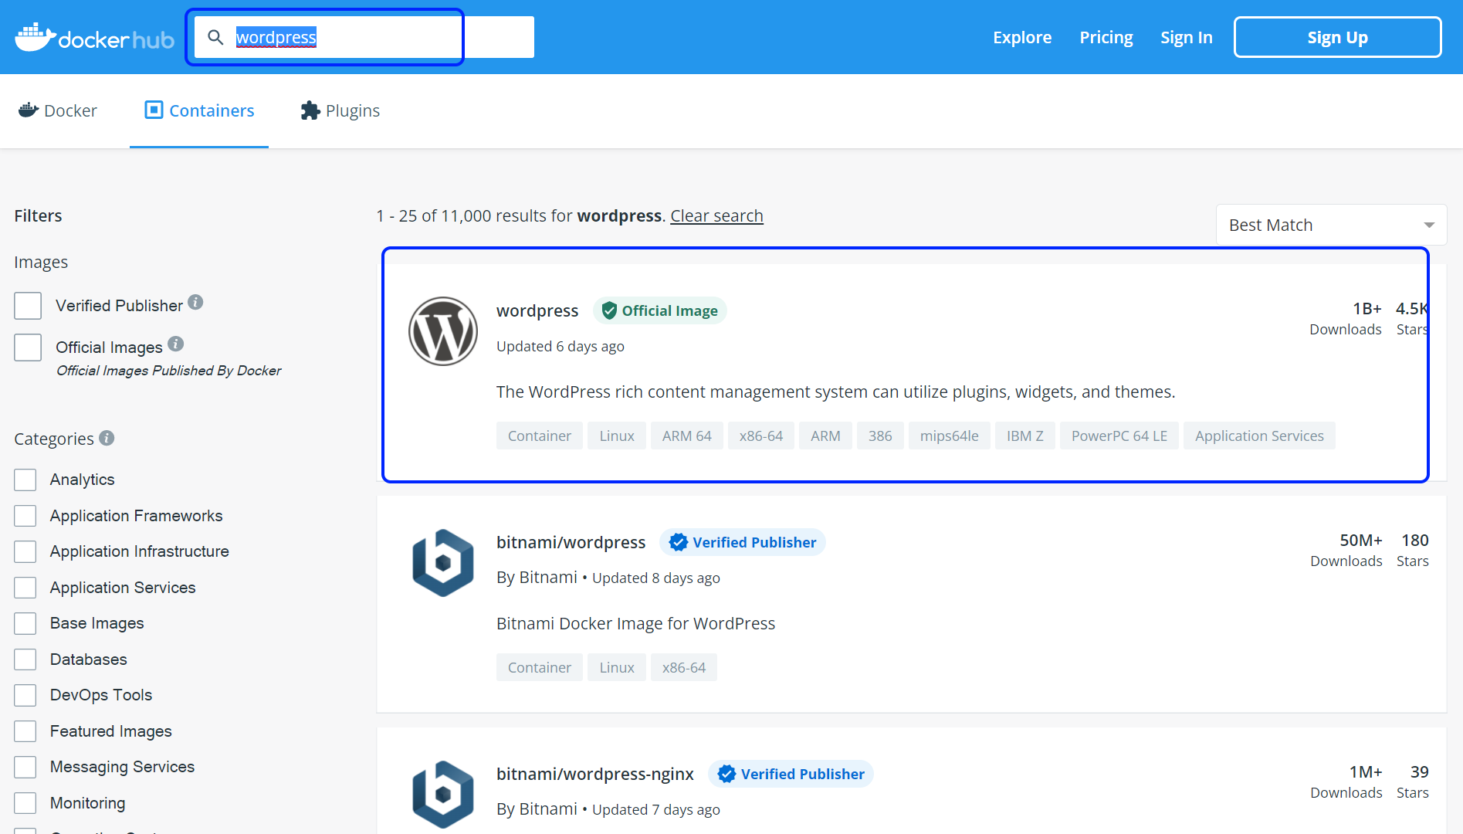Click the PowerPC 64 LE tag
The image size is (1463, 834).
pyautogui.click(x=1119, y=436)
